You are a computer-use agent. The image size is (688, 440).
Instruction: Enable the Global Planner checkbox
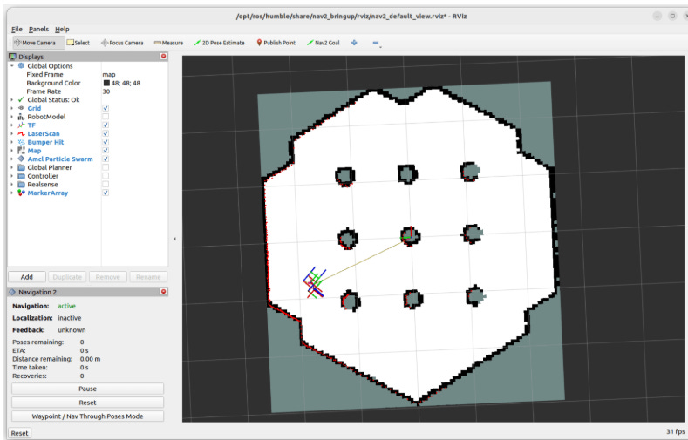click(106, 167)
